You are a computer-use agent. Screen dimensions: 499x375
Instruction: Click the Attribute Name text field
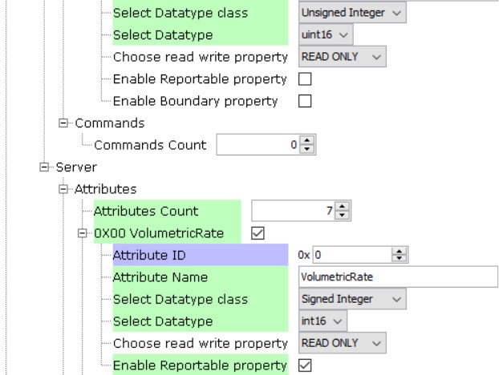[x=396, y=278]
